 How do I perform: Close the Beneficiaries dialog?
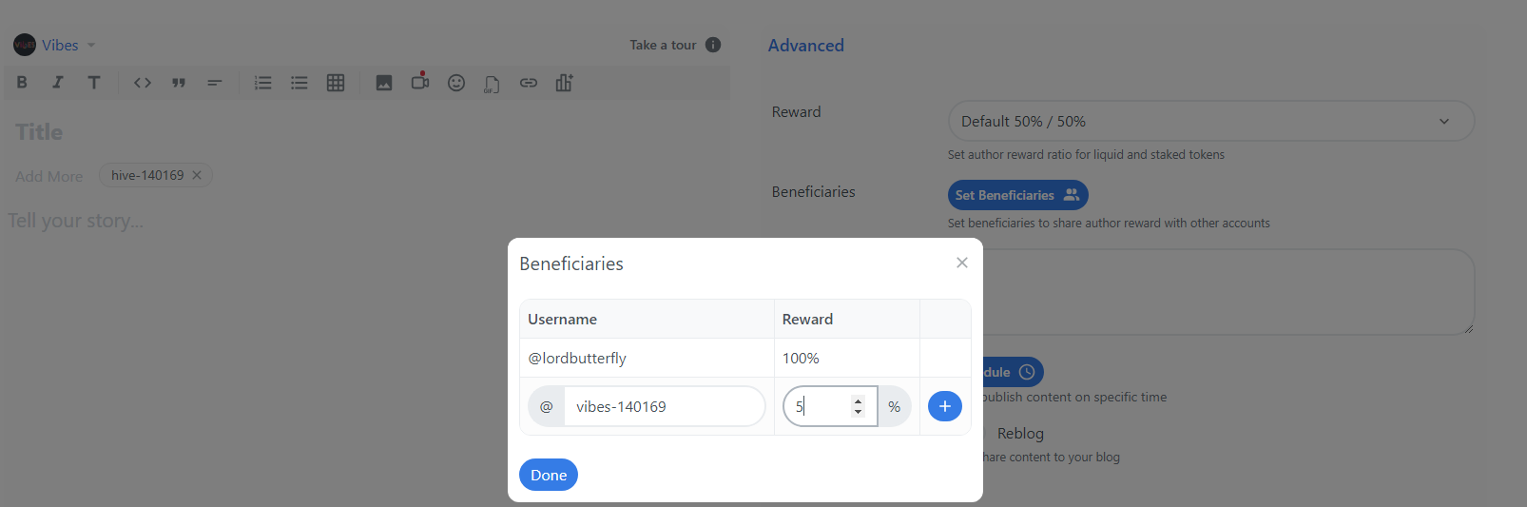(x=962, y=263)
